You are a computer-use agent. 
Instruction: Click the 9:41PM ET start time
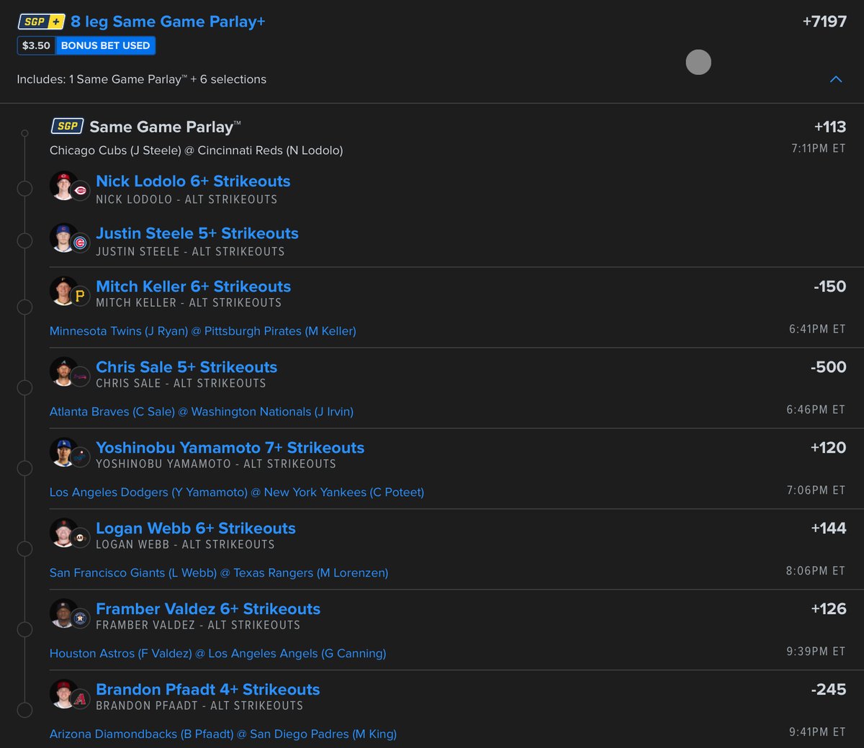(x=817, y=732)
